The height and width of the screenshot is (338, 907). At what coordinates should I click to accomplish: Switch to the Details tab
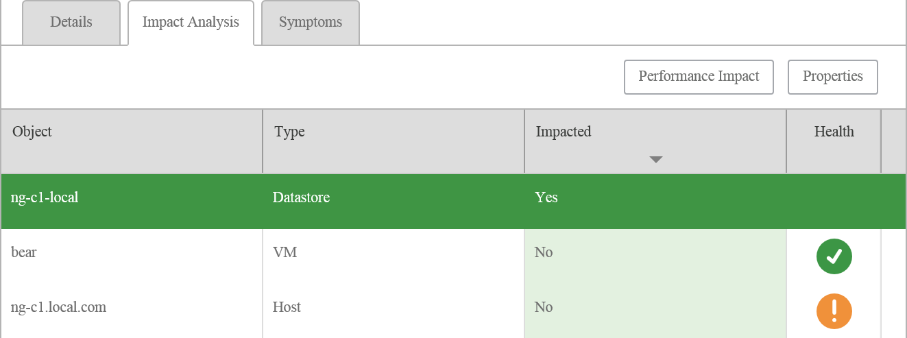71,23
